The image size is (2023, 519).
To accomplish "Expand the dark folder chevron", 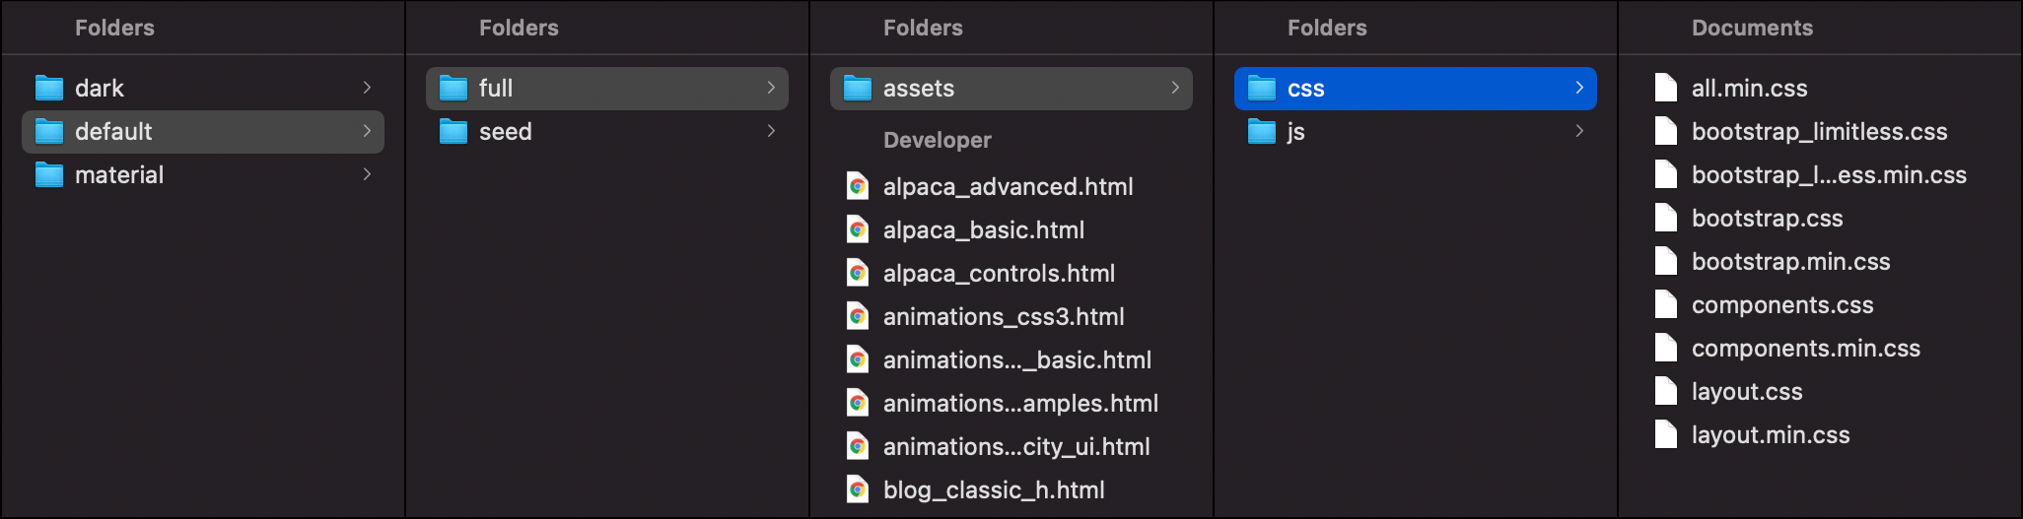I will pos(367,88).
